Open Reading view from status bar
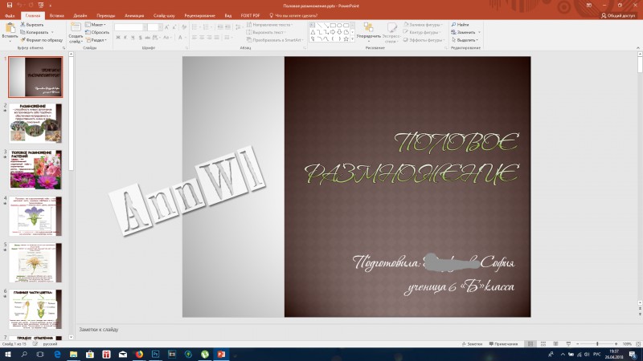The image size is (643, 361). (555, 344)
